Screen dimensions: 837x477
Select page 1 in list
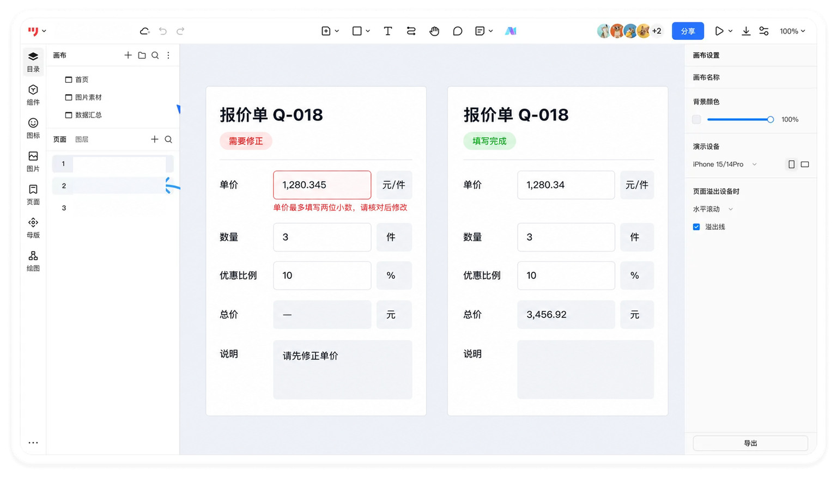pos(113,163)
